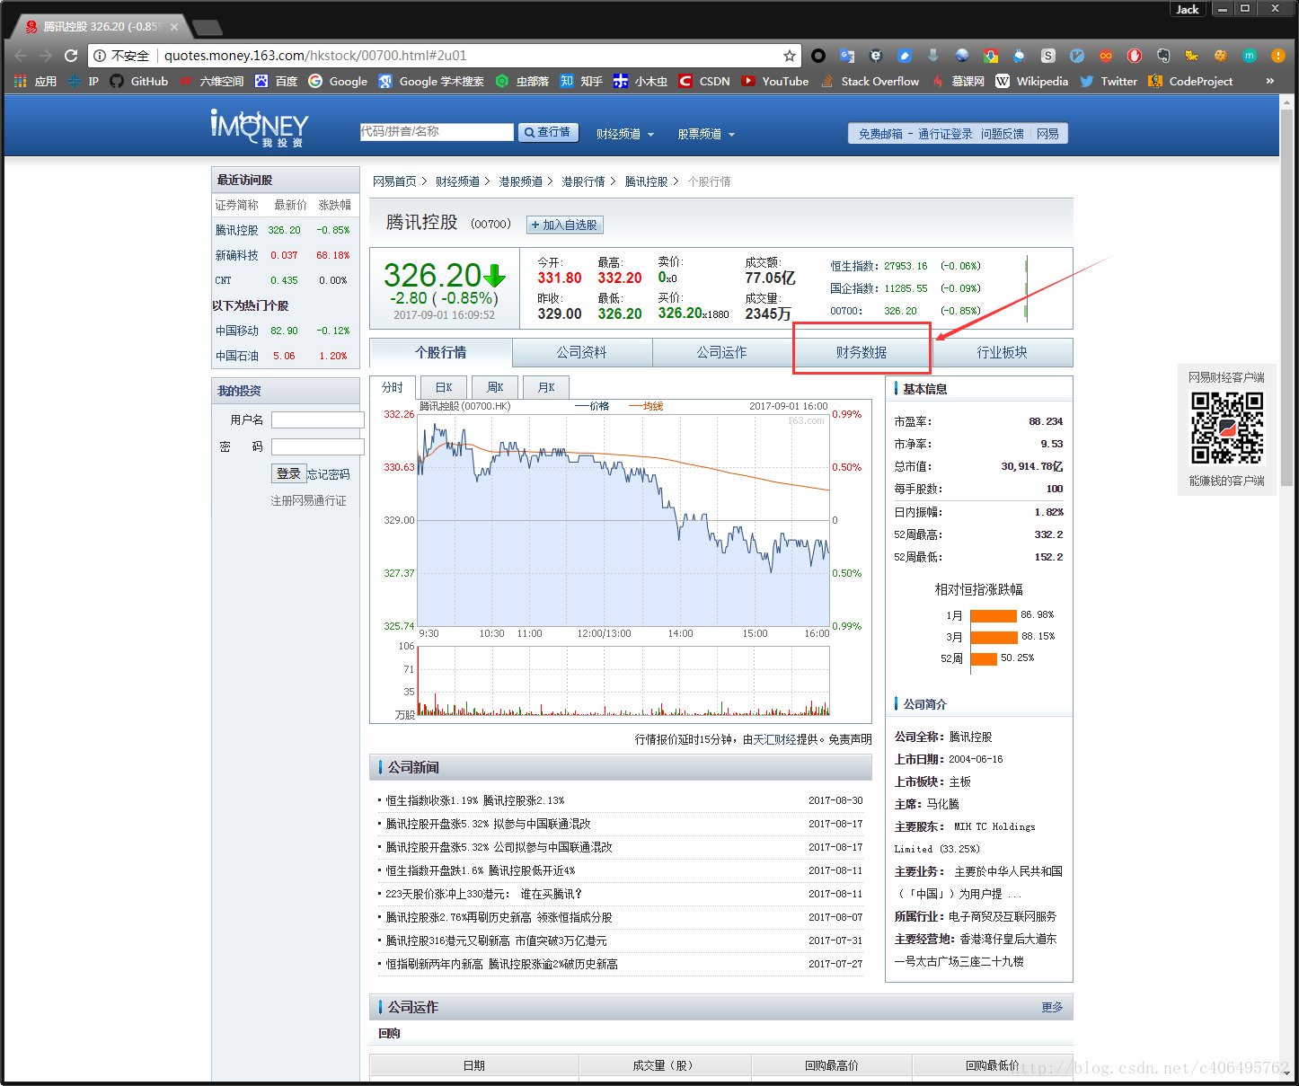Open the Stack Overflow bookmark
Screen dimensions: 1299x1086
tap(870, 81)
